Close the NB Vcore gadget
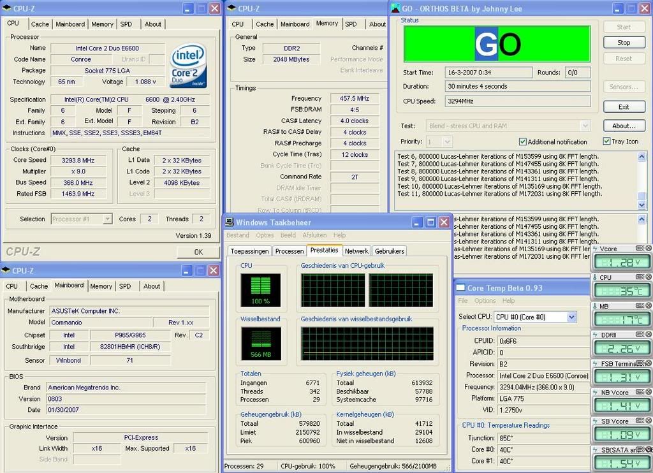Screen dimensions: 653x473 tap(649, 392)
